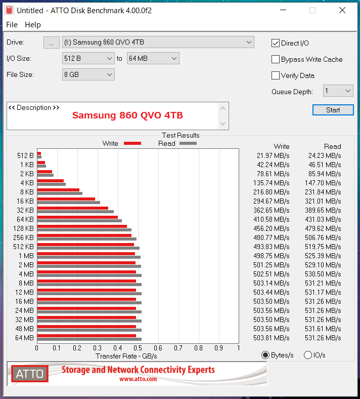The height and width of the screenshot is (399, 360).
Task: Click the 531.61 MB/s read result
Action: pyautogui.click(x=323, y=329)
